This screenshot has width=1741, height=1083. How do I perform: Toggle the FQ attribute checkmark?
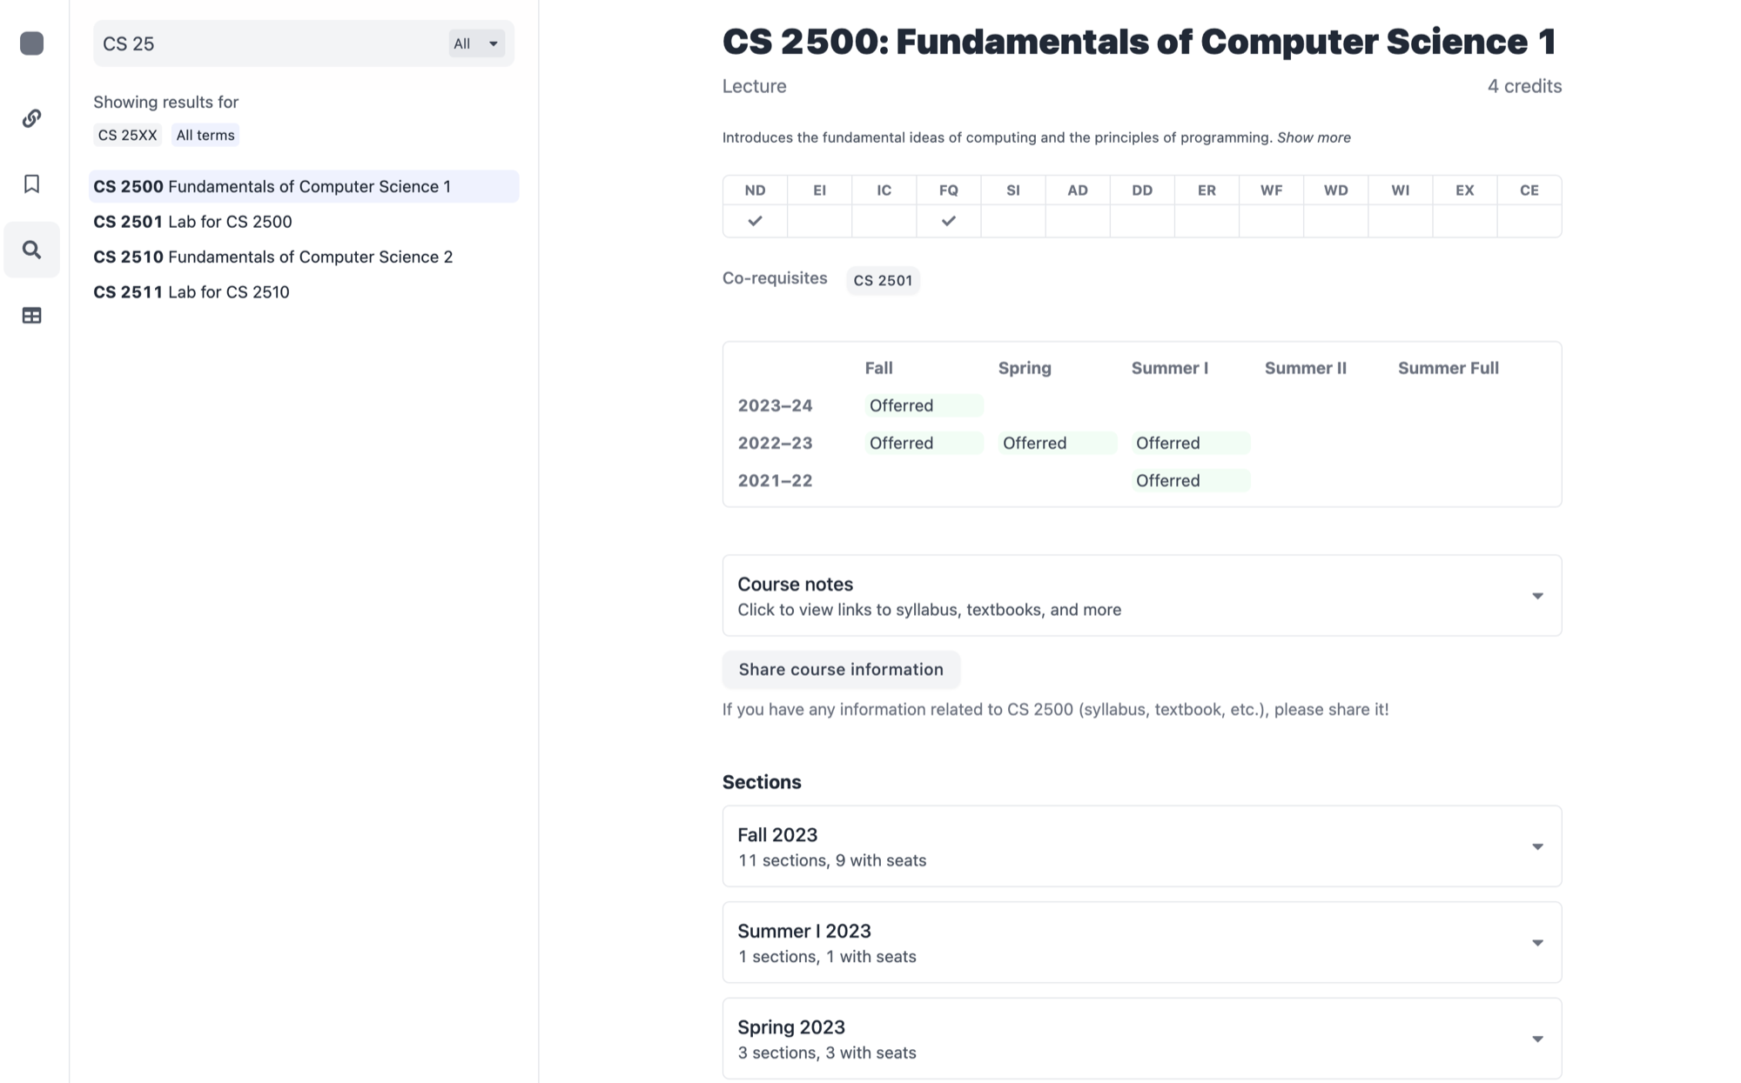tap(947, 221)
